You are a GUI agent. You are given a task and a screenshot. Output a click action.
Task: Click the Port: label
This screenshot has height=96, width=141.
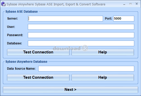click(x=108, y=19)
